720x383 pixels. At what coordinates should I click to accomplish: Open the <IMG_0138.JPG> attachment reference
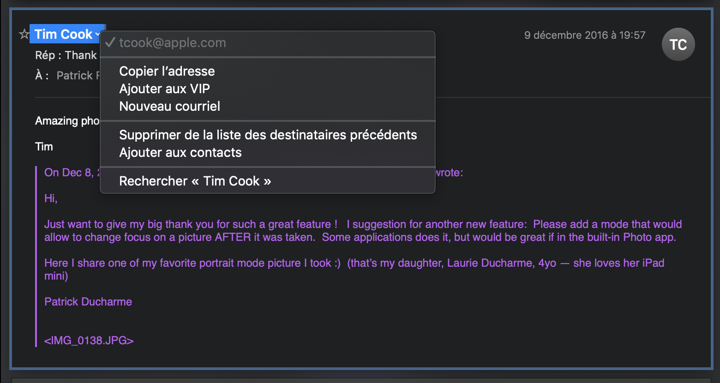tap(89, 341)
